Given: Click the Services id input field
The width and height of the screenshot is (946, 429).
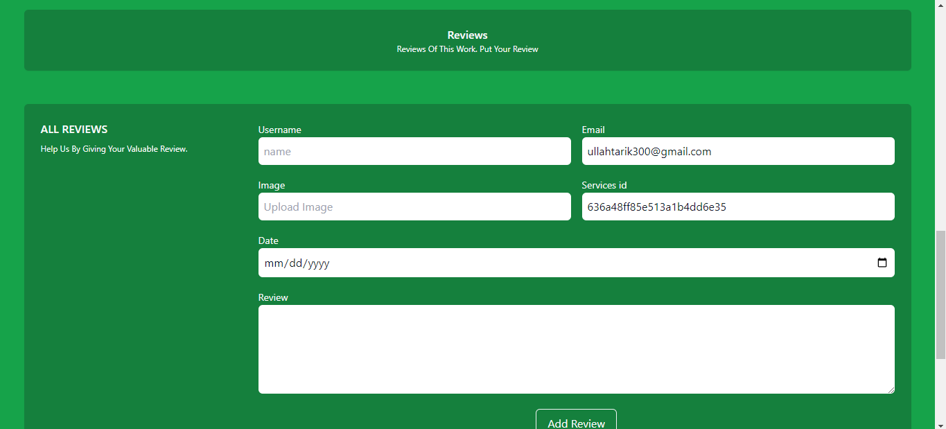Looking at the screenshot, I should click(737, 207).
